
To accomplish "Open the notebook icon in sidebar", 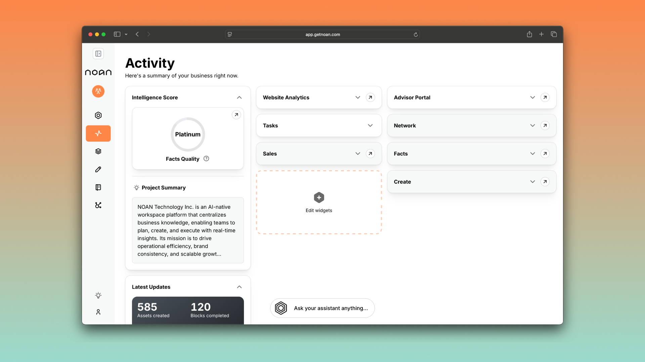I will click(98, 187).
